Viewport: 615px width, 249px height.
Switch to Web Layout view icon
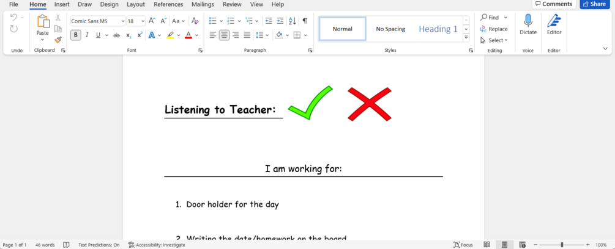coord(522,245)
